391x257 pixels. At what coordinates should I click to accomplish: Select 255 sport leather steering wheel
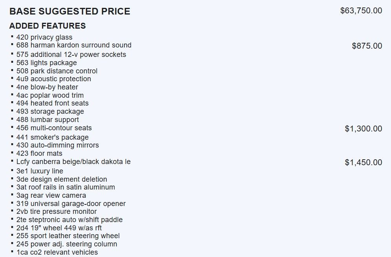[68, 236]
